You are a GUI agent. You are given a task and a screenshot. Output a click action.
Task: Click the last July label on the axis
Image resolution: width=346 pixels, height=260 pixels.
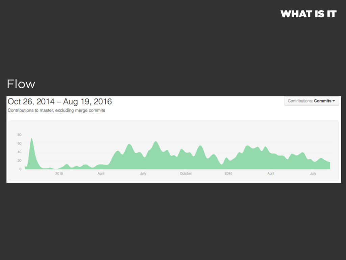coord(313,174)
